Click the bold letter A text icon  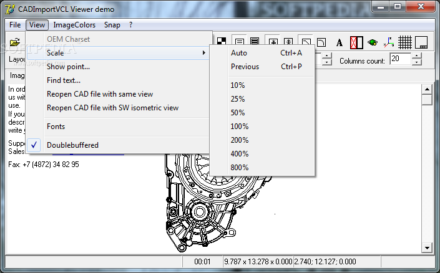pyautogui.click(x=340, y=42)
